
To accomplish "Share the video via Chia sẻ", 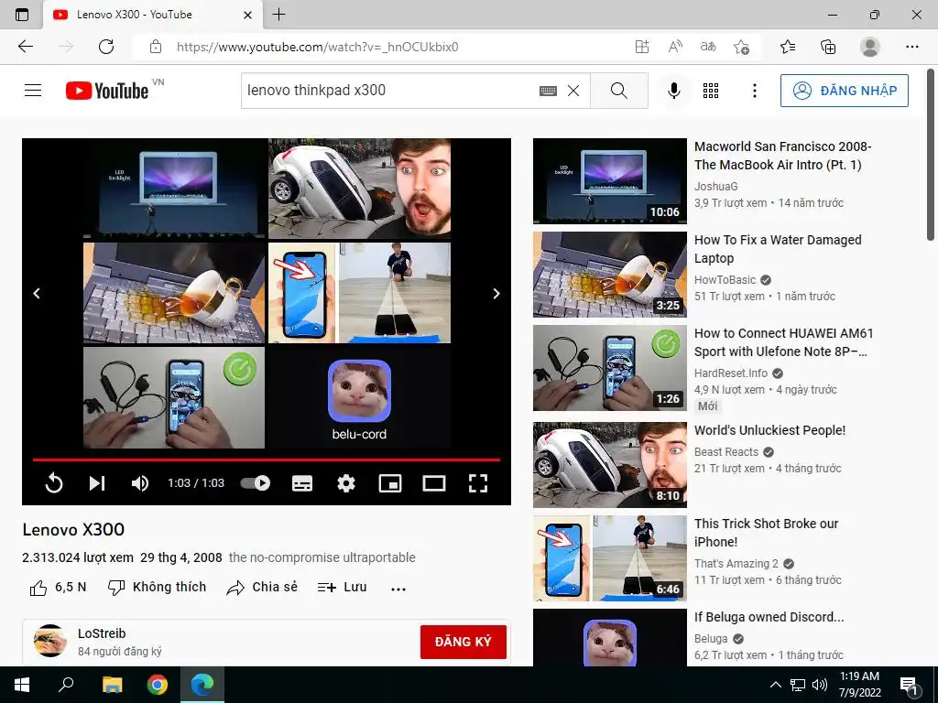I will (262, 588).
